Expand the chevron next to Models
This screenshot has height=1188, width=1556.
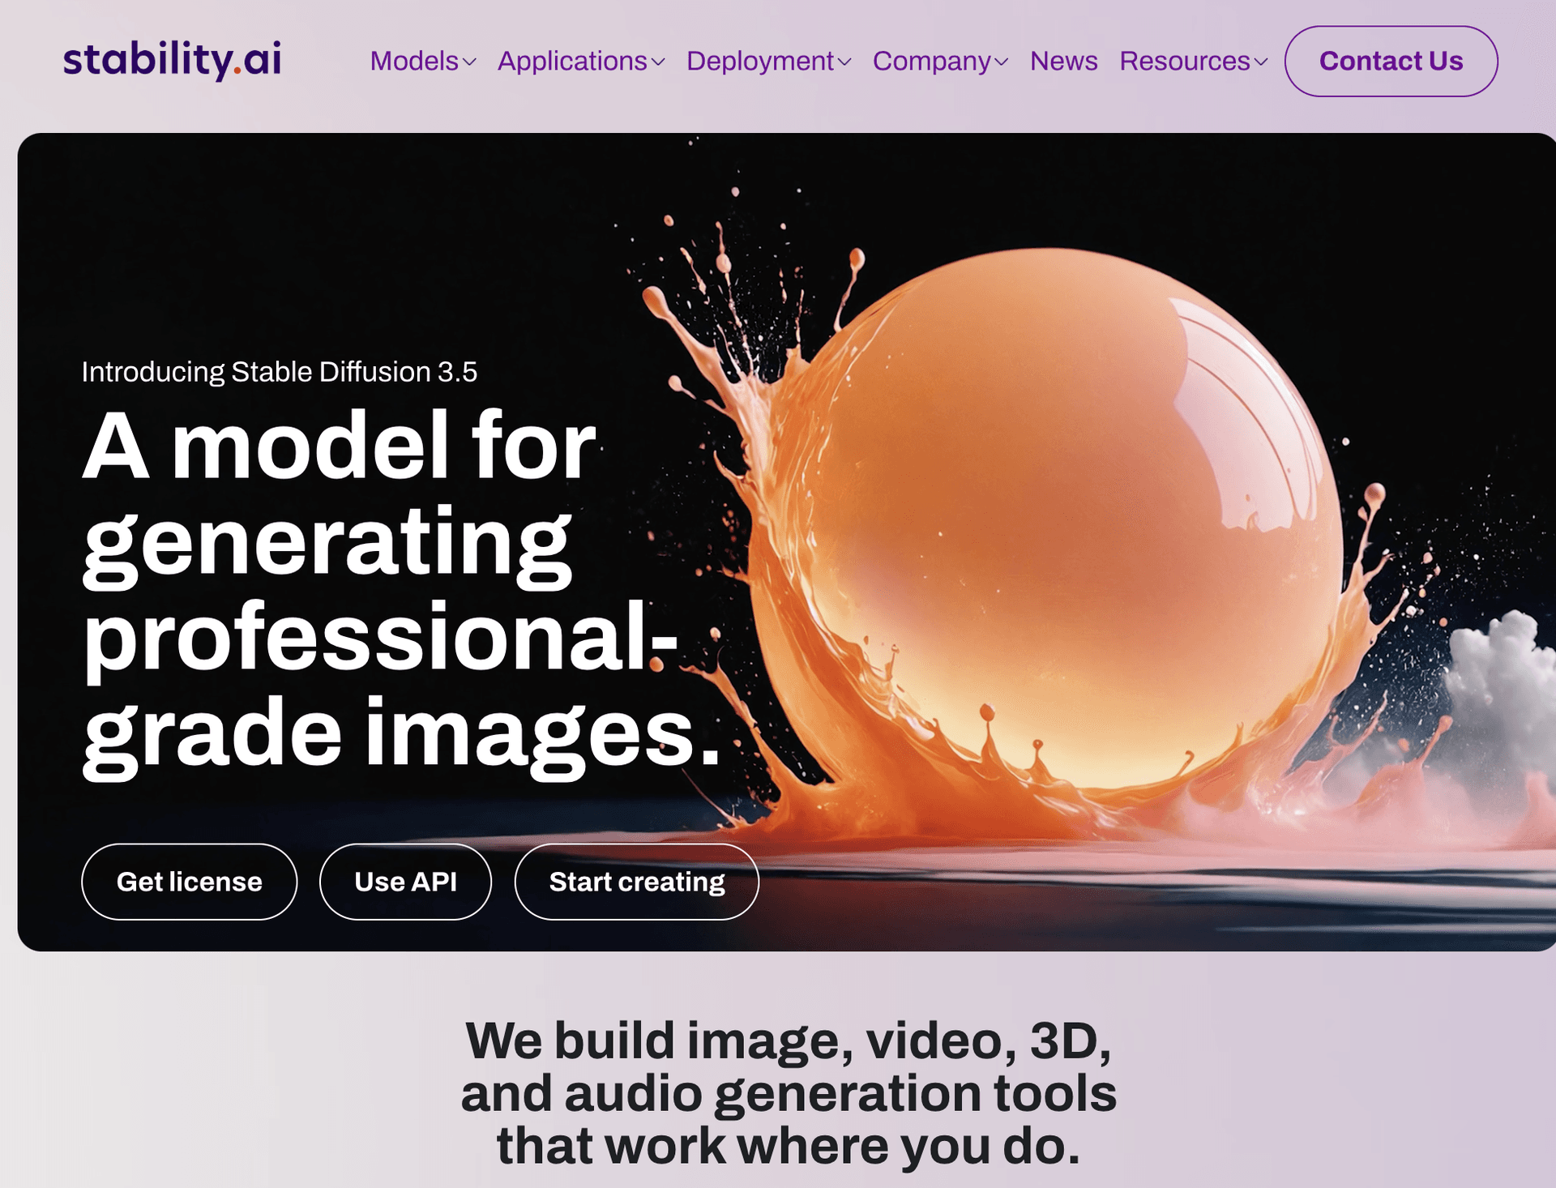(469, 62)
